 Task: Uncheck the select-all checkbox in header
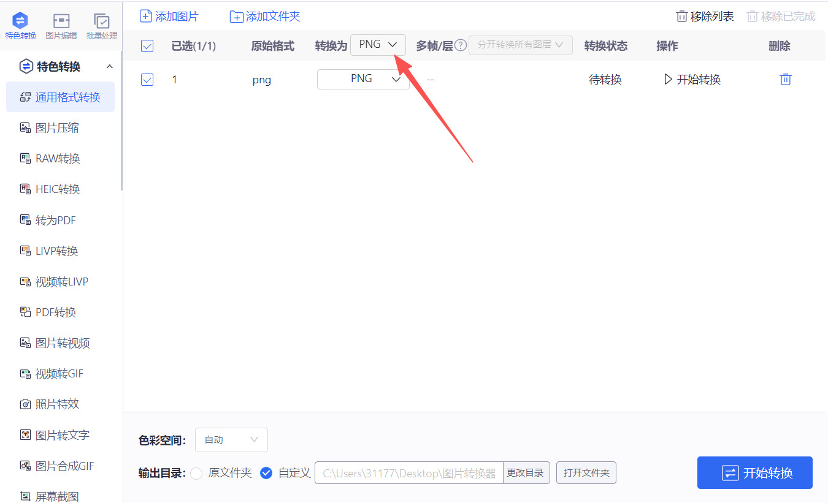point(147,45)
